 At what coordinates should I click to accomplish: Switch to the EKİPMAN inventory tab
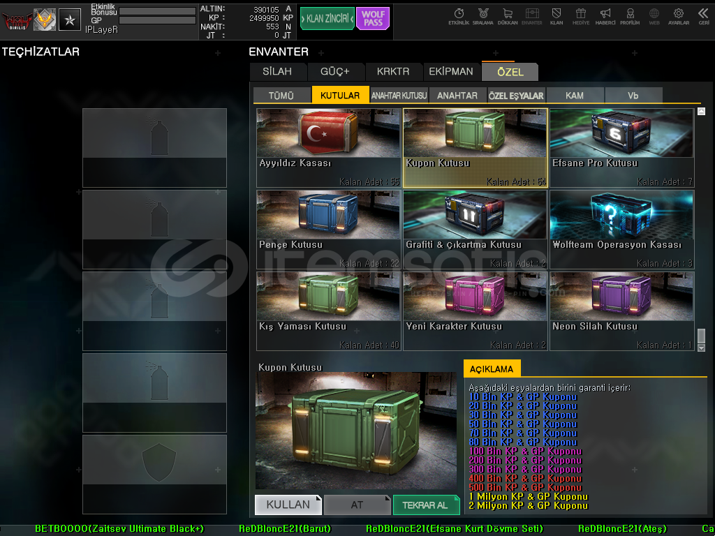(x=451, y=71)
